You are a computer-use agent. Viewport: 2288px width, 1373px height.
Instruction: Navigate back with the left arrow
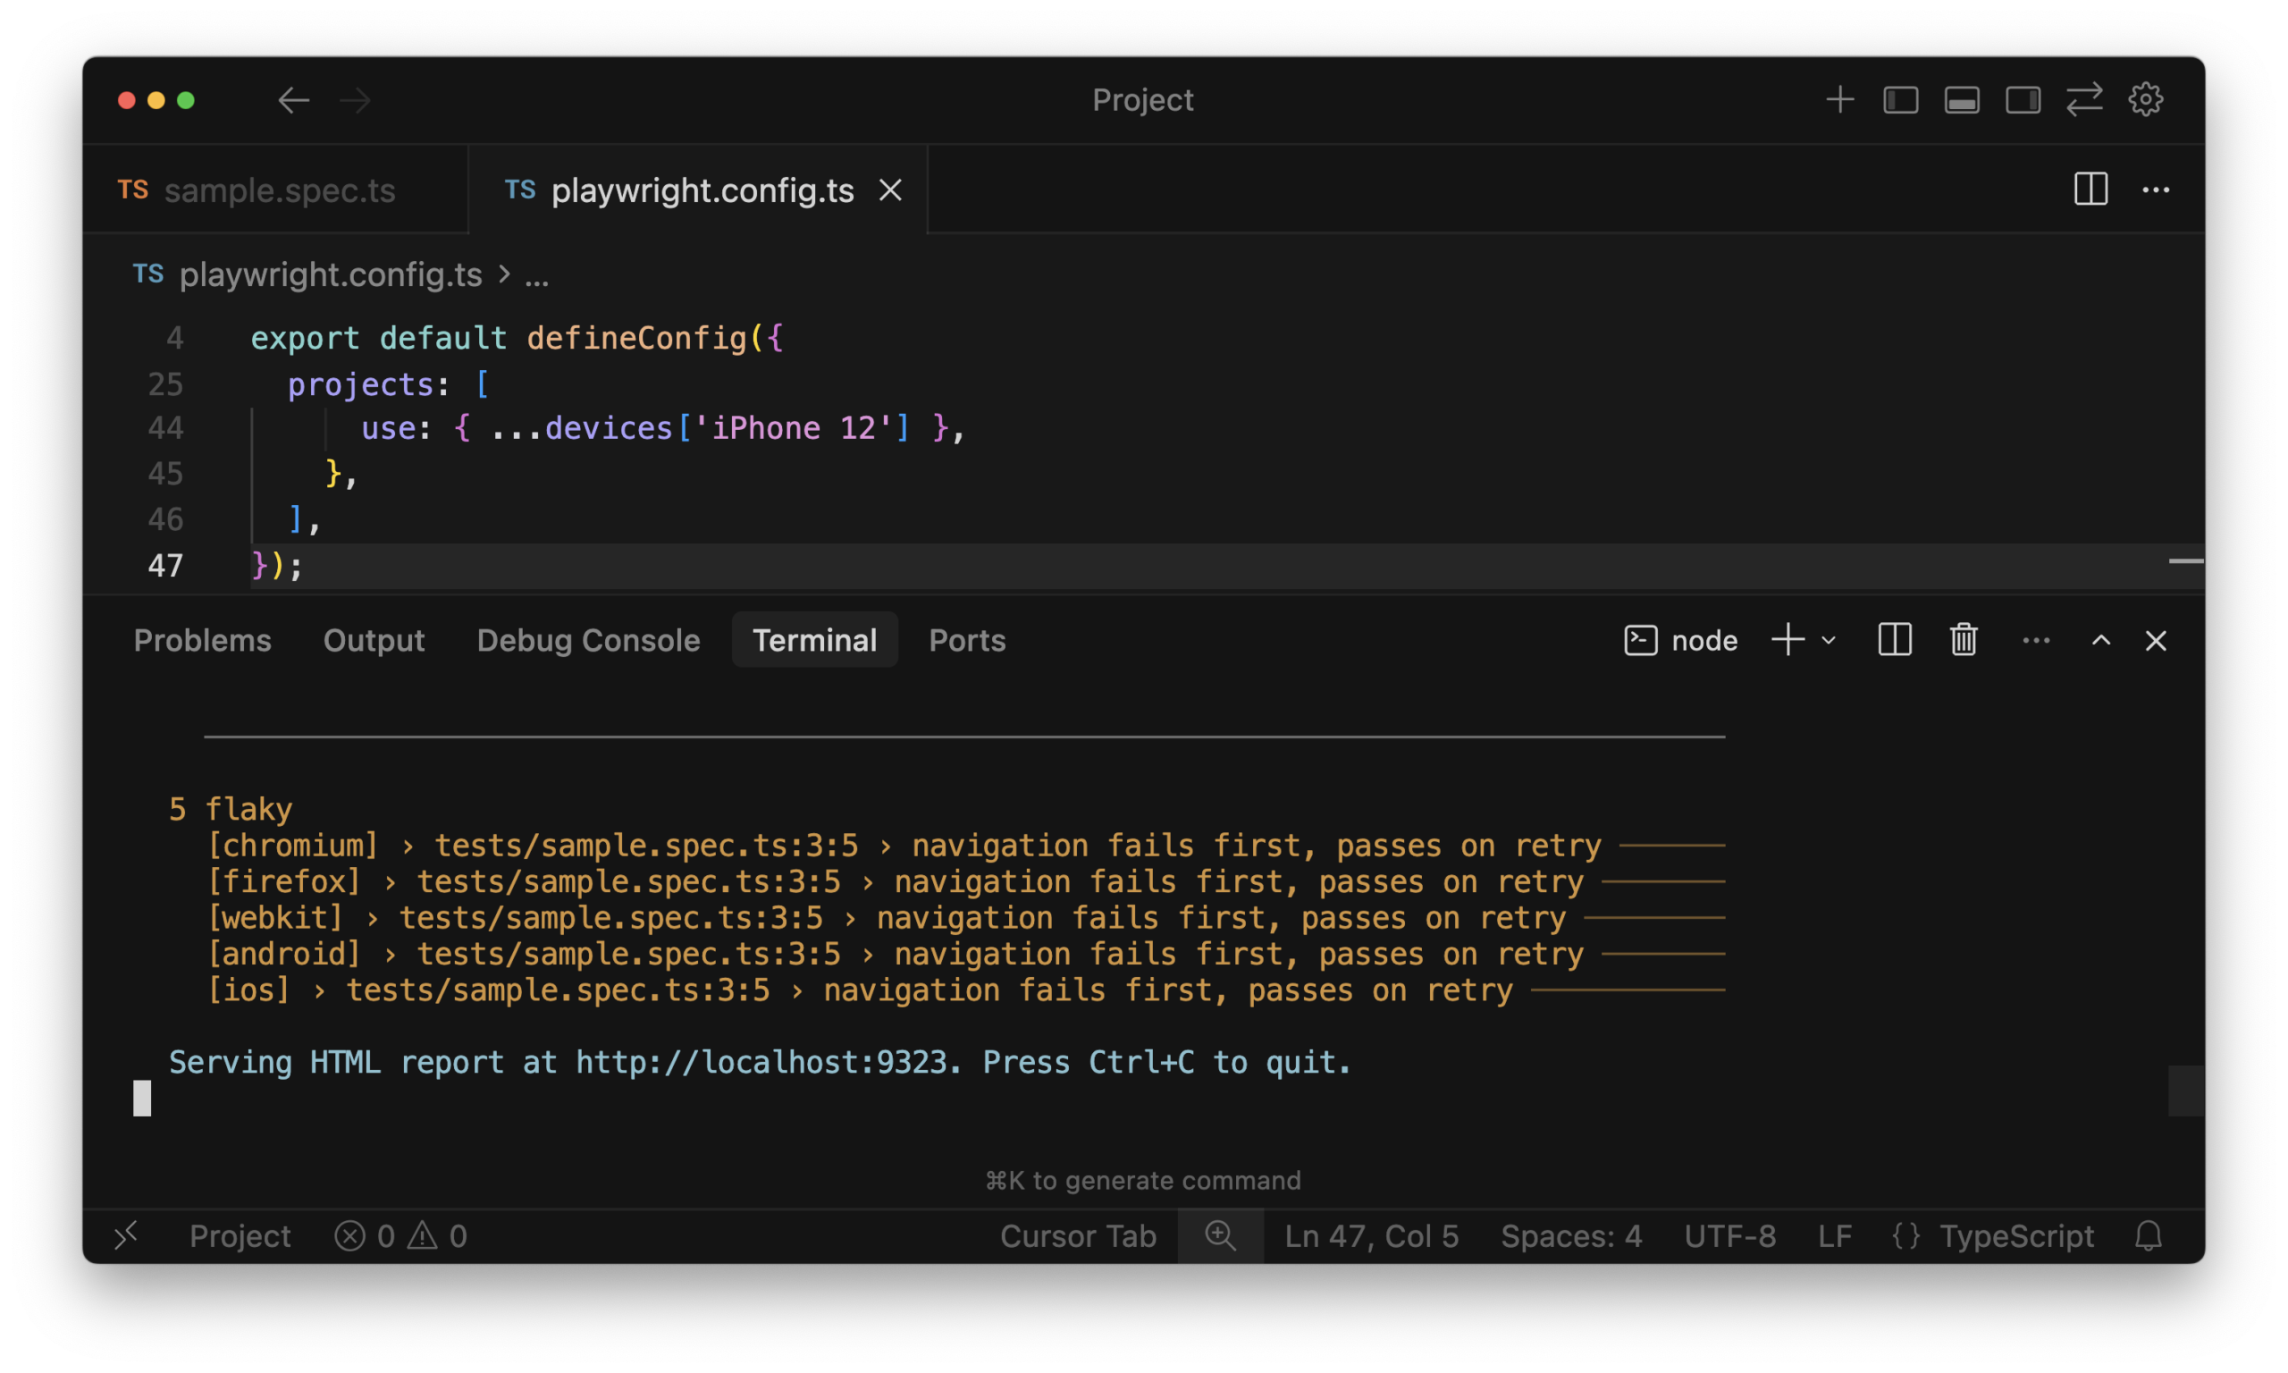click(293, 100)
